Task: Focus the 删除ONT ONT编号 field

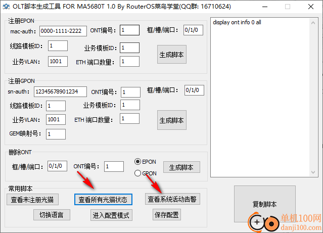Action: coord(114,166)
